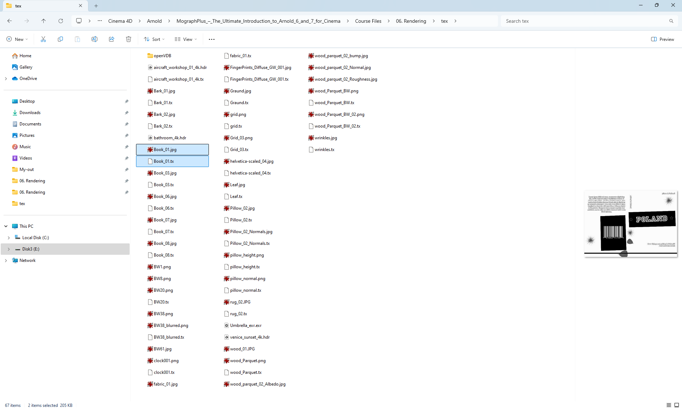Open the See more ellipsis menu
The height and width of the screenshot is (409, 682).
coord(212,39)
